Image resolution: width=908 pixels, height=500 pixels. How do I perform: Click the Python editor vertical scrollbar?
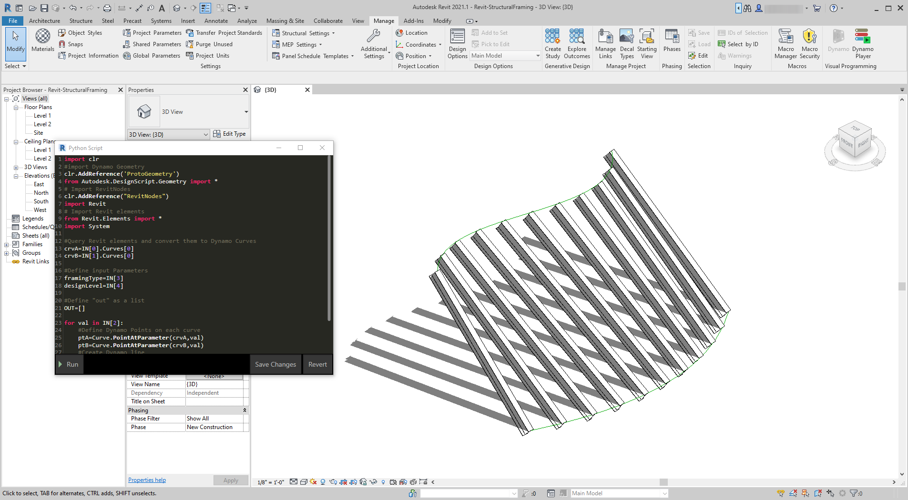tap(329, 238)
